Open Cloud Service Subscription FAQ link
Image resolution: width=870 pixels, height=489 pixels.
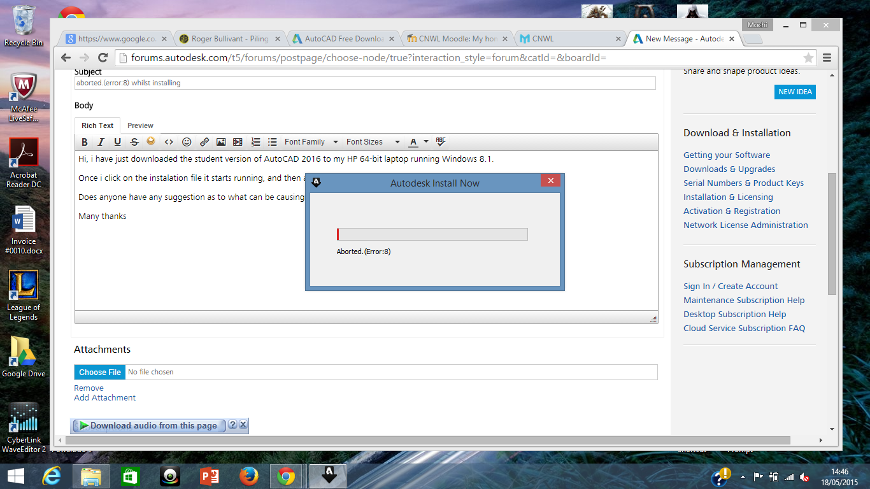click(x=744, y=328)
